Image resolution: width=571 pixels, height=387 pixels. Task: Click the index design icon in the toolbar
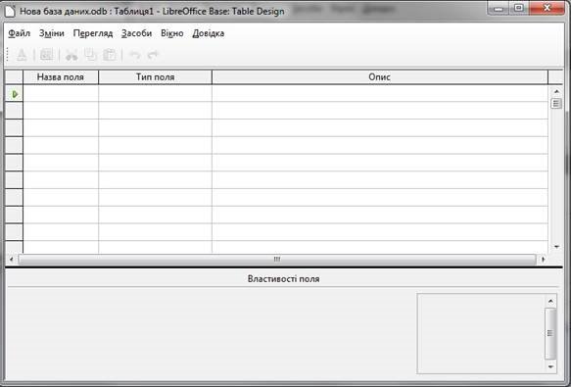pyautogui.click(x=47, y=55)
